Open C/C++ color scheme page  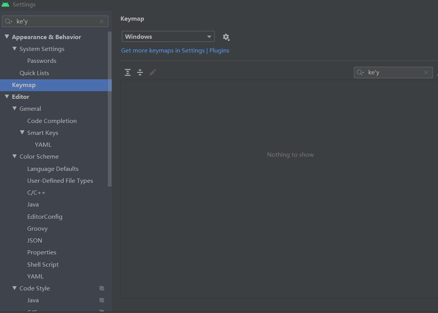[36, 193]
